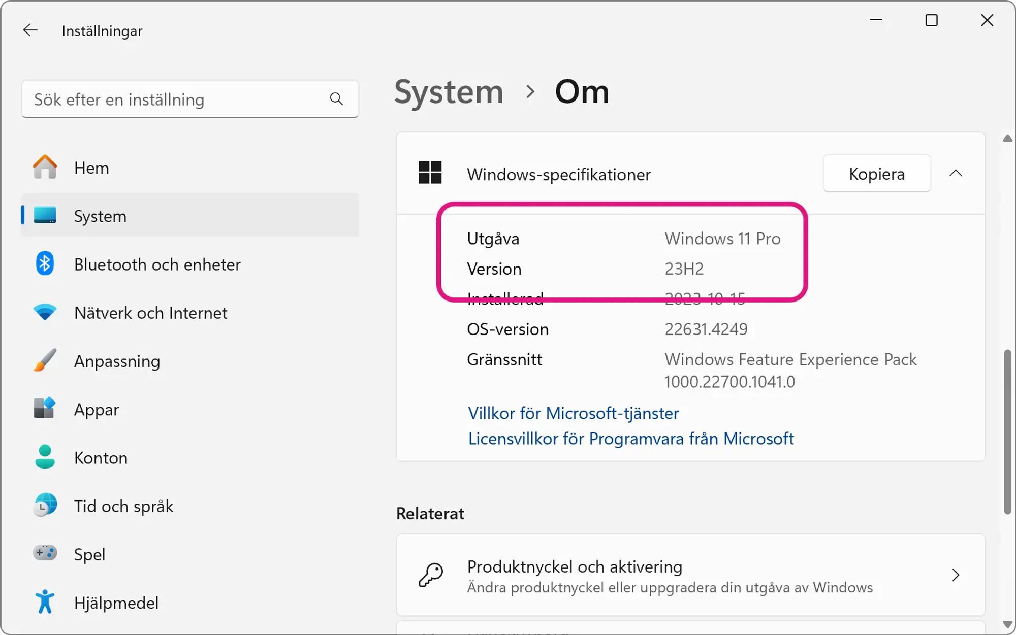Click the Wi-Fi network icon

tap(45, 312)
